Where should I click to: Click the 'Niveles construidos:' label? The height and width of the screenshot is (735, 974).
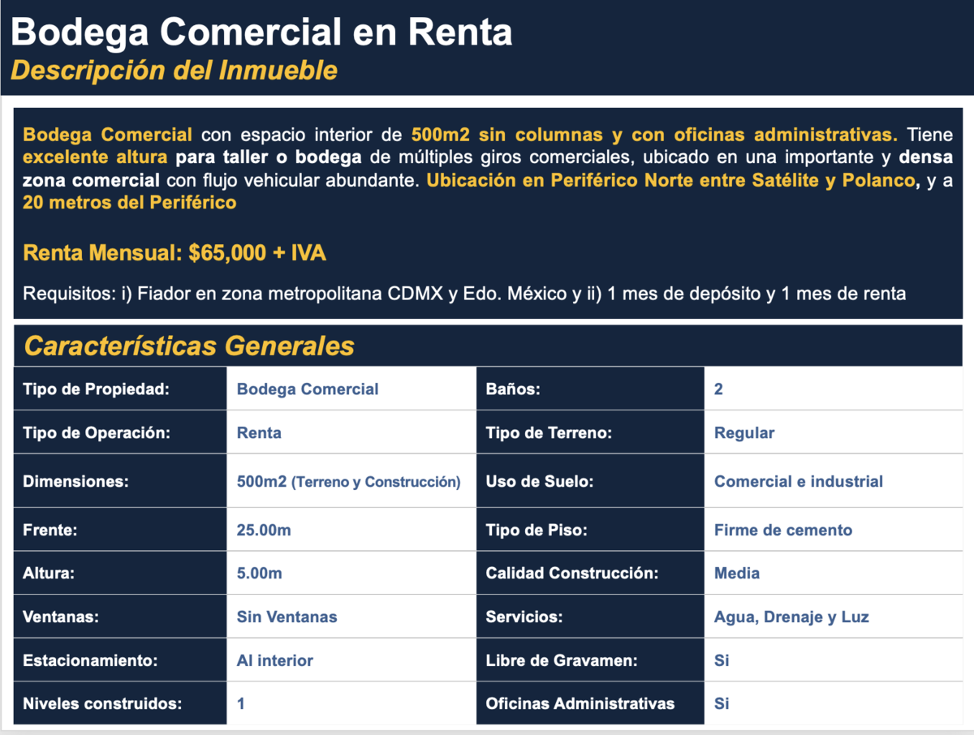pos(102,703)
